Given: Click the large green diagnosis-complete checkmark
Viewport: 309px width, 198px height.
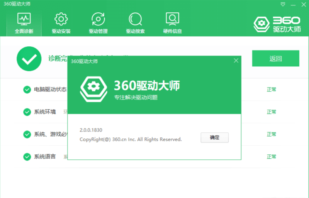Looking at the screenshot, I should (29, 59).
